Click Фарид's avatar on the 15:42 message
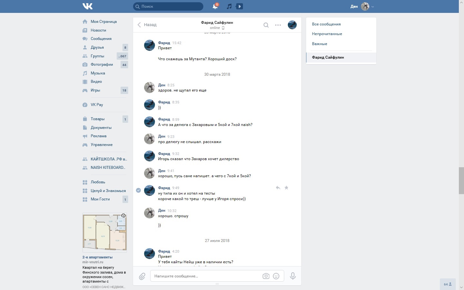 pos(150,45)
